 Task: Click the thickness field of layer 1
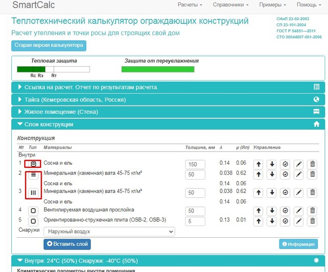click(x=195, y=165)
